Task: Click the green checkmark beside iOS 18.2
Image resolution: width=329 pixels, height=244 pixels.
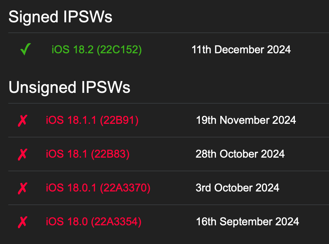Action: coord(26,49)
